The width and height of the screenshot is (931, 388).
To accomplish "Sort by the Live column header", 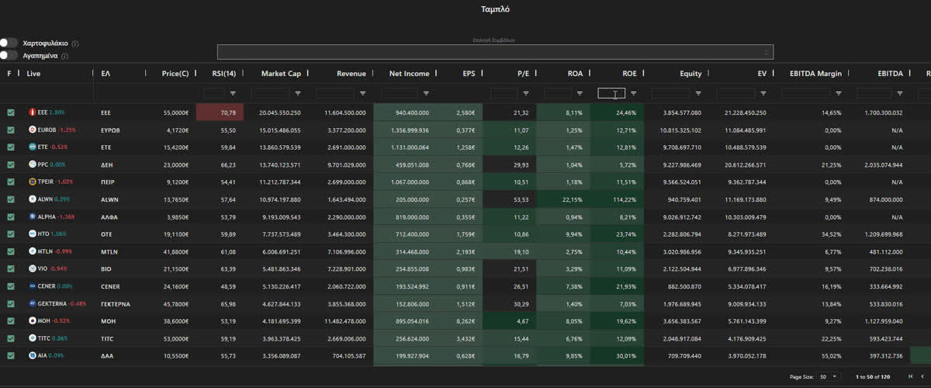I will pos(33,74).
